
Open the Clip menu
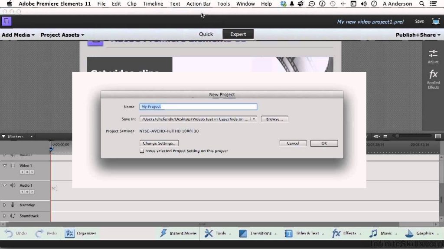coord(132,3)
